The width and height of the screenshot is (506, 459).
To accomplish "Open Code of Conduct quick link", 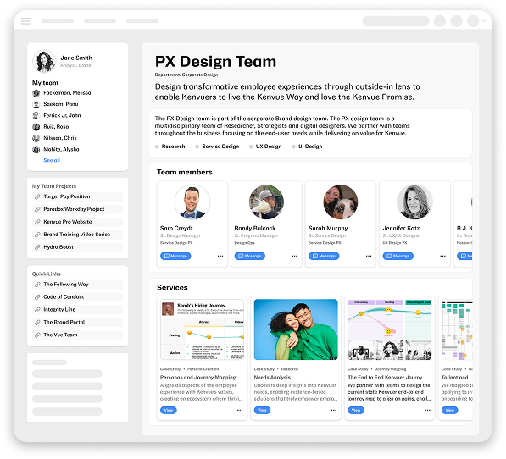I will click(77, 297).
